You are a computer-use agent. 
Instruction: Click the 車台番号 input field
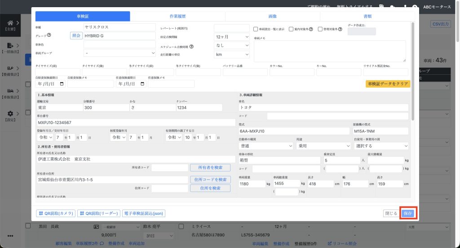136,122
